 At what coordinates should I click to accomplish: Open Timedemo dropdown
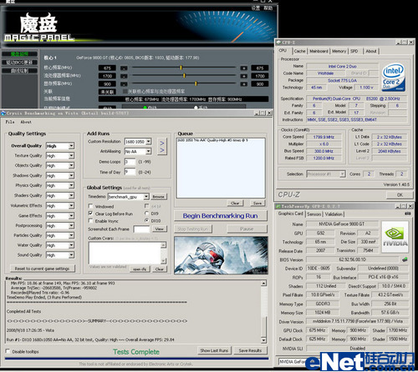tap(146, 197)
